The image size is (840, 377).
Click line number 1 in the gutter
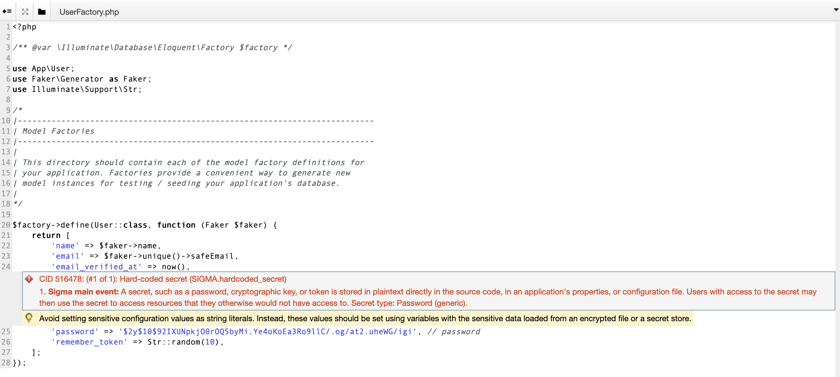[x=8, y=27]
